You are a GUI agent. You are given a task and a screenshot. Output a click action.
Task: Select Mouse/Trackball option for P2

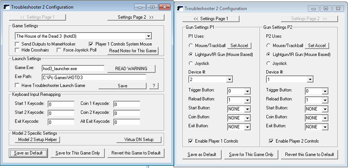[x=269, y=46]
